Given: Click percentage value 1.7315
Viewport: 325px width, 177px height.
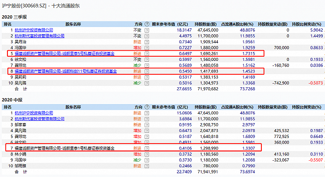Looking at the screenshot, I should coord(248,53).
